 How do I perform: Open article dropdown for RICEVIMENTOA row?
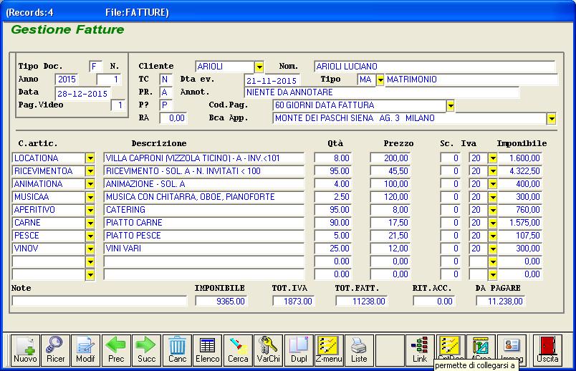pos(90,171)
